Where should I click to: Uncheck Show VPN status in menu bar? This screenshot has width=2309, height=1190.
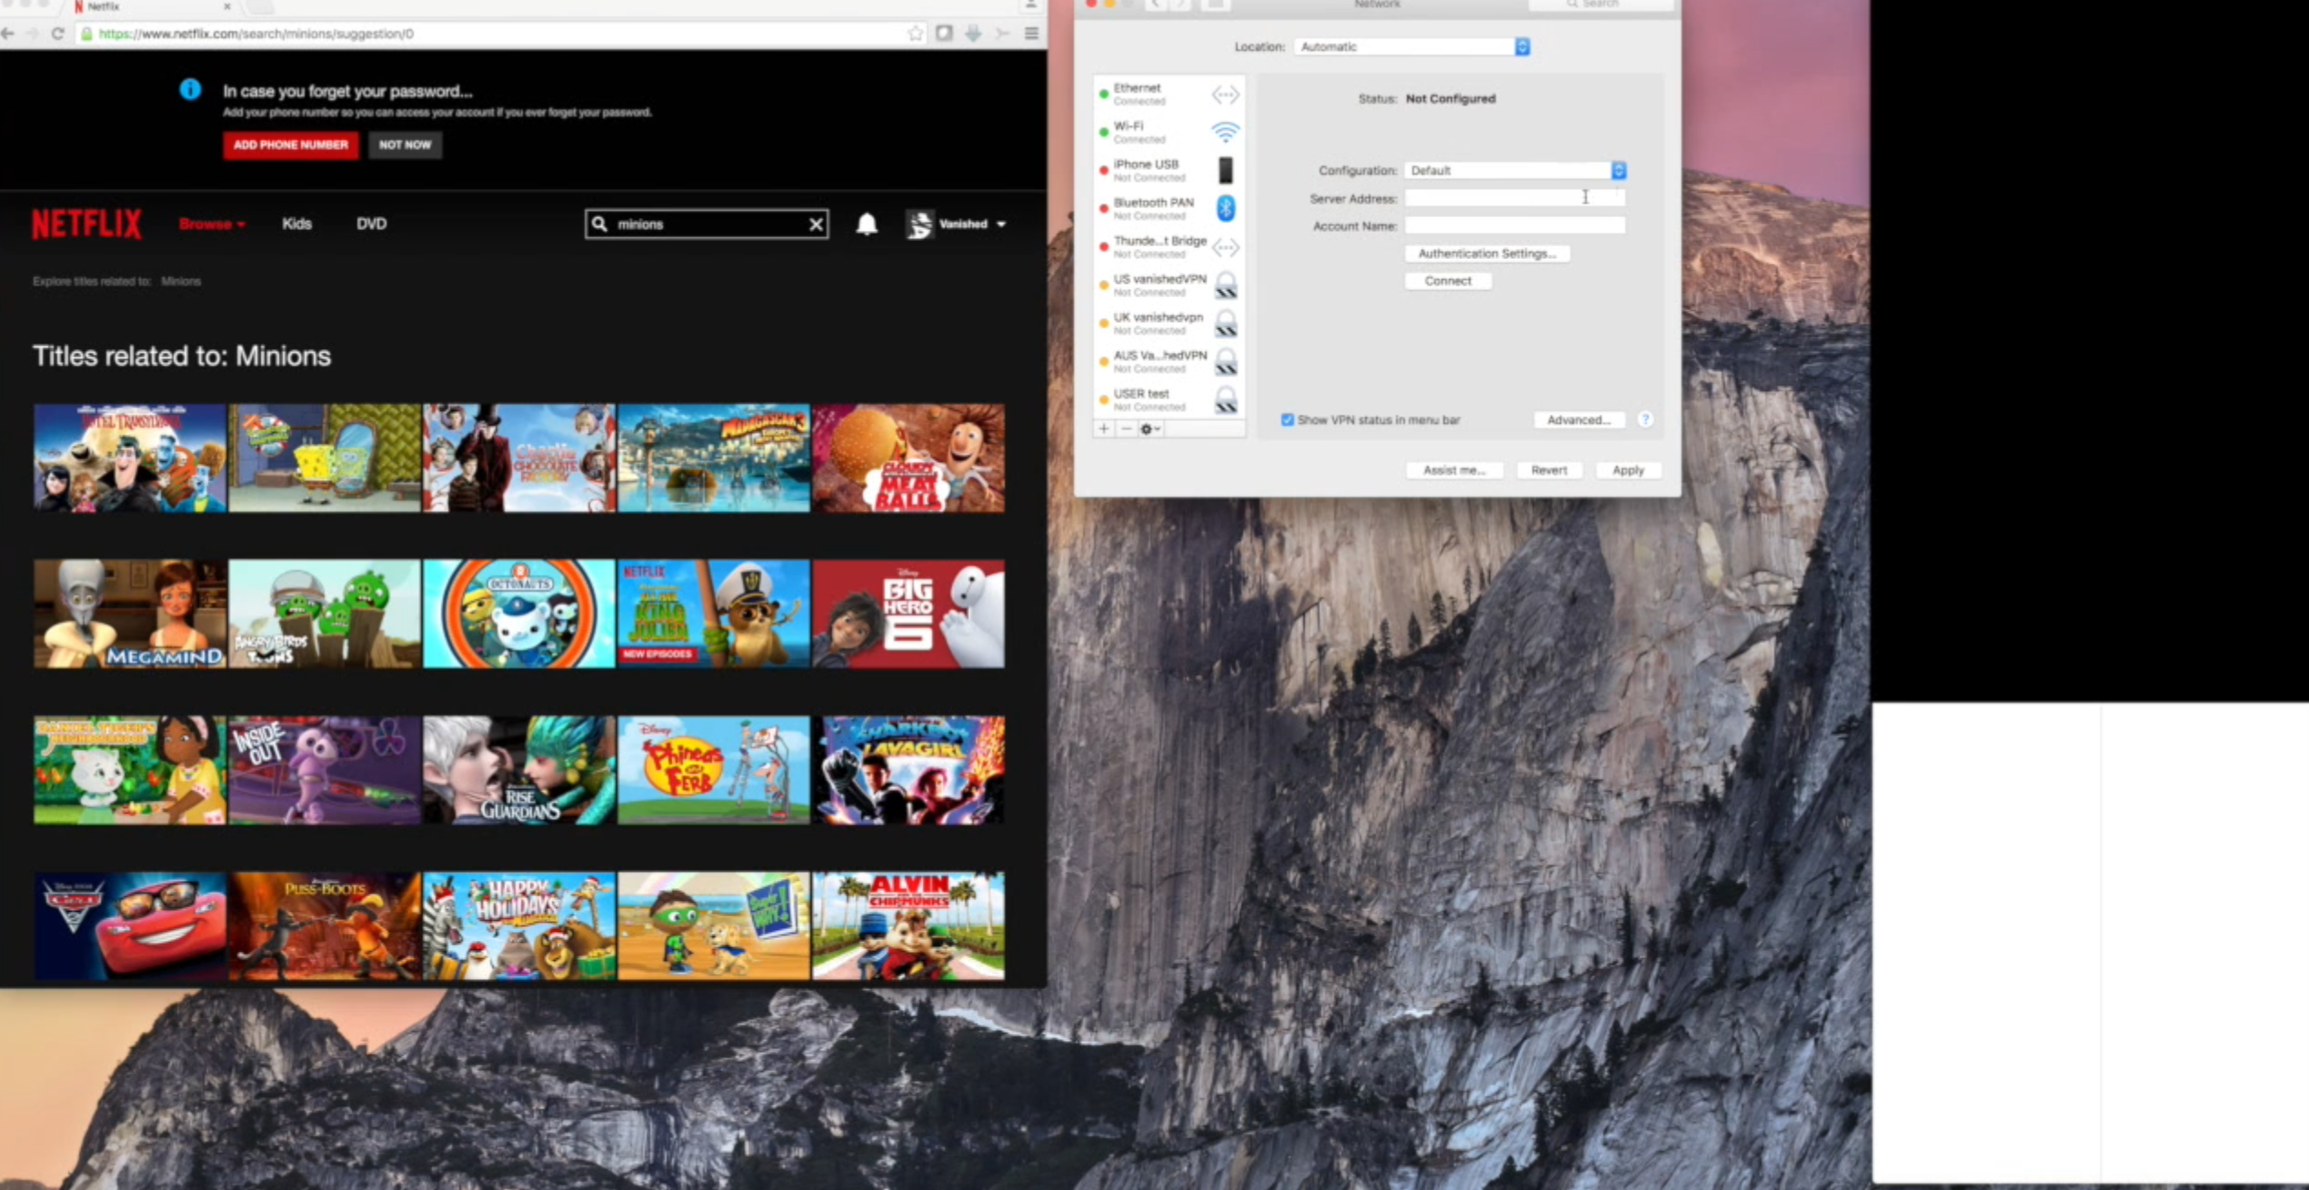coord(1287,419)
